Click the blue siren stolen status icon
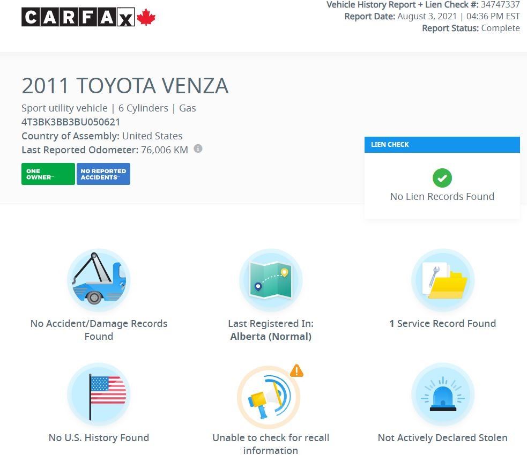The height and width of the screenshot is (461, 527). coord(442,395)
